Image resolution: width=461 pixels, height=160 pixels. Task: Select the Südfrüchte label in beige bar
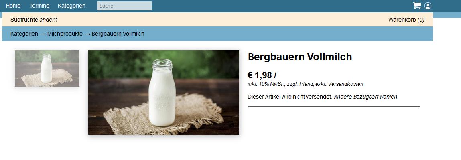tap(24, 20)
